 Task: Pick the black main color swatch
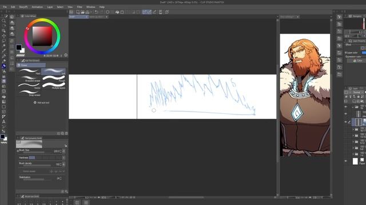pos(19,47)
